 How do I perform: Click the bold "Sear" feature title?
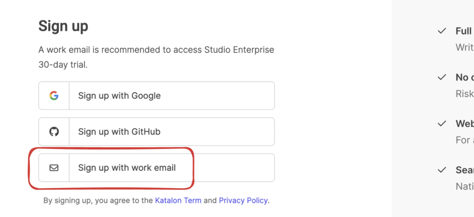pyautogui.click(x=464, y=170)
